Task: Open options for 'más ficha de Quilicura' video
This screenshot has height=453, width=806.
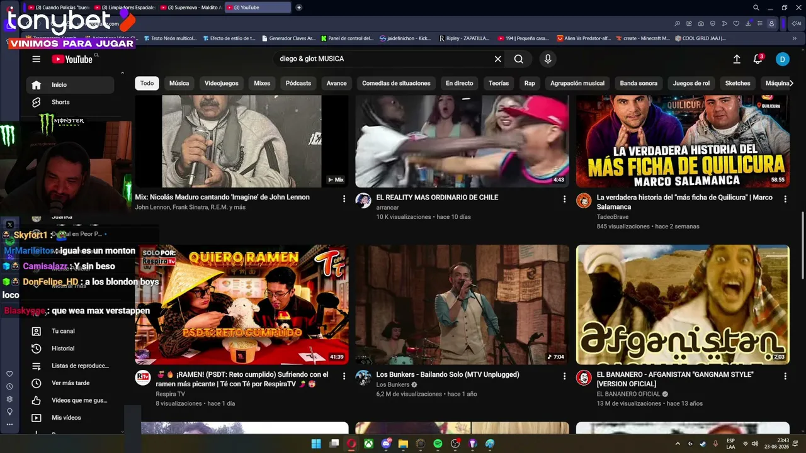Action: pyautogui.click(x=785, y=199)
